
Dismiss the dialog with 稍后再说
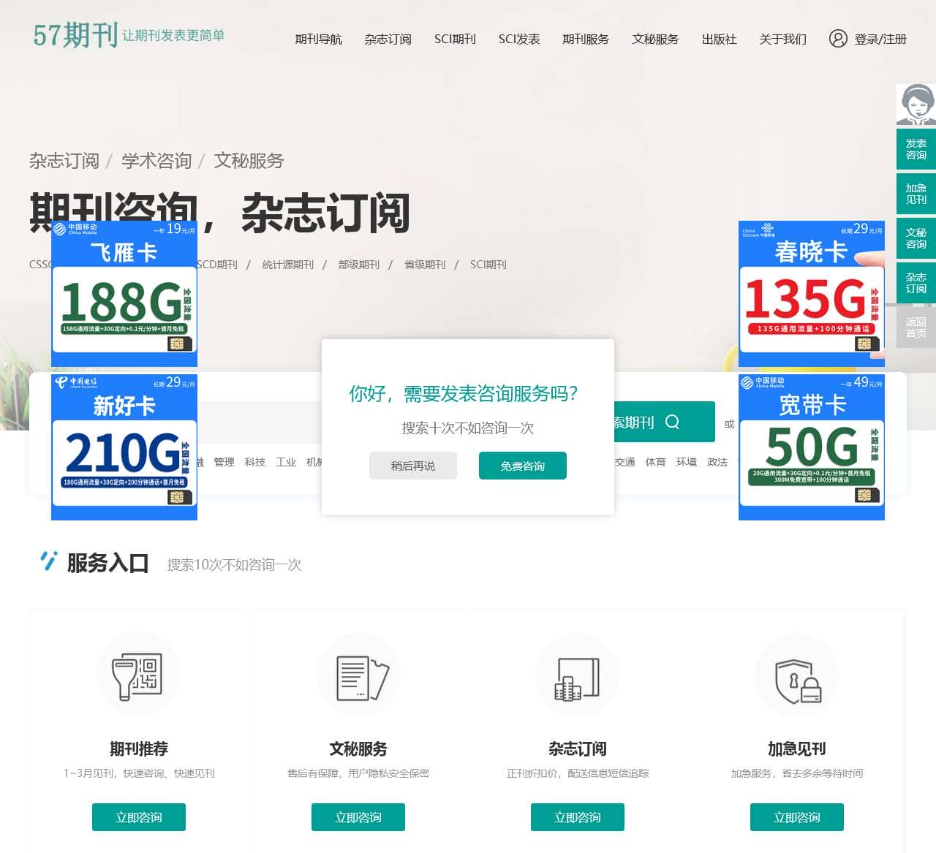[413, 466]
